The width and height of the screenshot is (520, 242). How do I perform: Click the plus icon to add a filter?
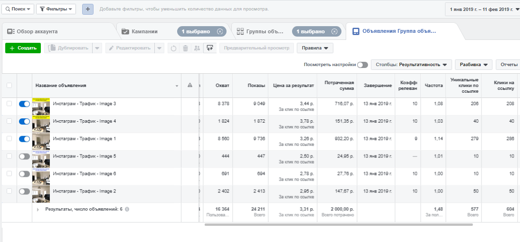tap(87, 9)
